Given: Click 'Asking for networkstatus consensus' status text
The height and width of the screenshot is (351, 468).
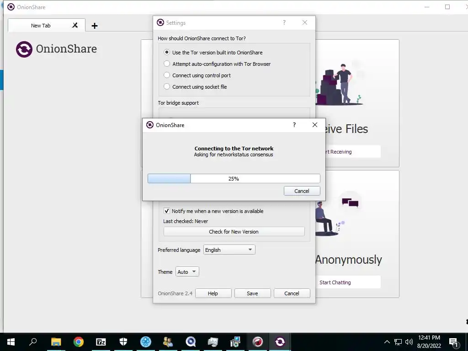Looking at the screenshot, I should click(234, 154).
